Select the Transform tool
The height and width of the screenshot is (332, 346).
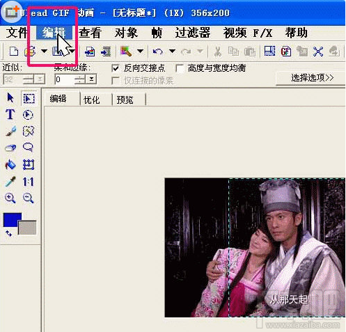(29, 164)
